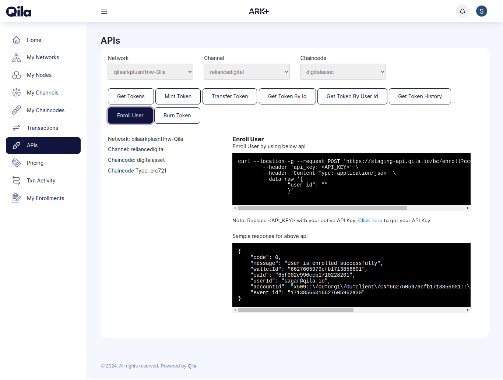Toggle the hamburger sidebar menu
Image resolution: width=503 pixels, height=380 pixels.
tap(104, 12)
